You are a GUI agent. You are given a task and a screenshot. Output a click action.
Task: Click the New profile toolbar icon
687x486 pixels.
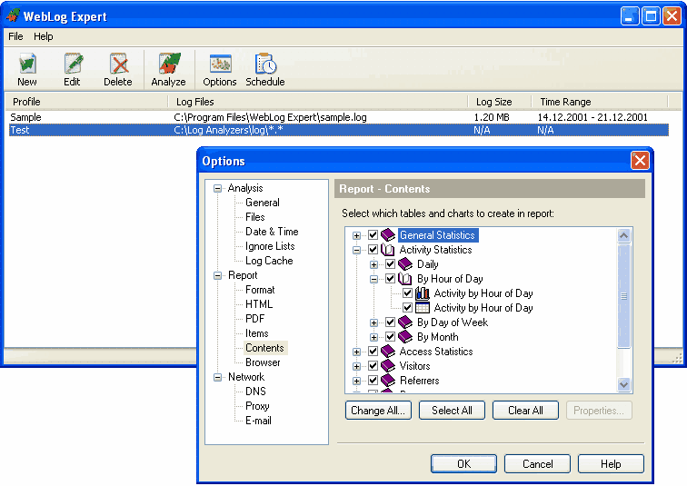click(27, 64)
